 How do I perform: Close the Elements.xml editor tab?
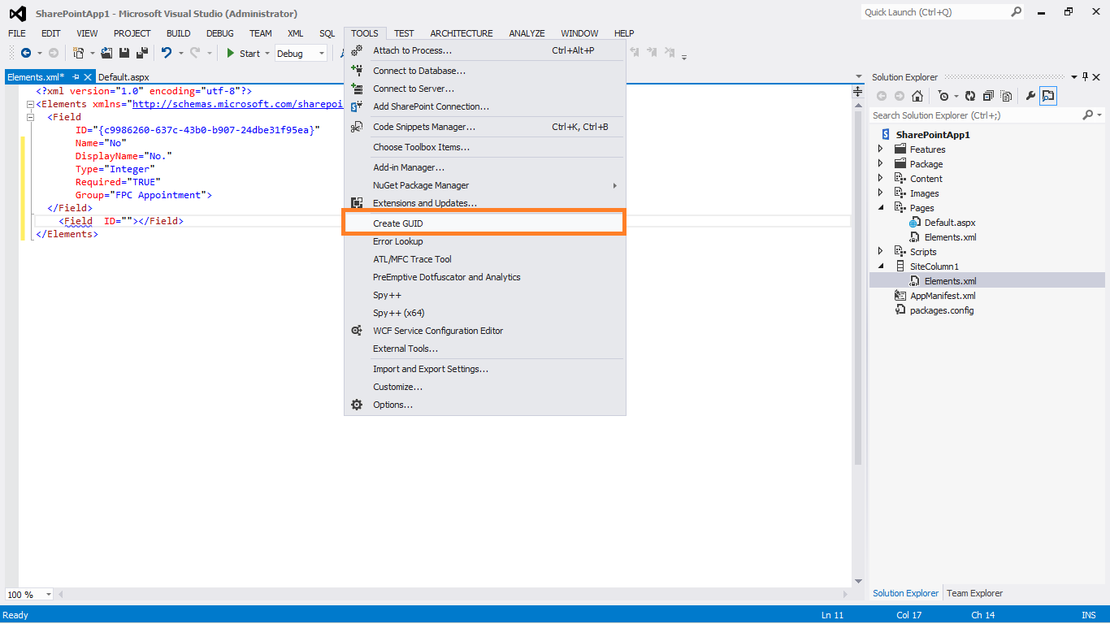click(x=89, y=77)
